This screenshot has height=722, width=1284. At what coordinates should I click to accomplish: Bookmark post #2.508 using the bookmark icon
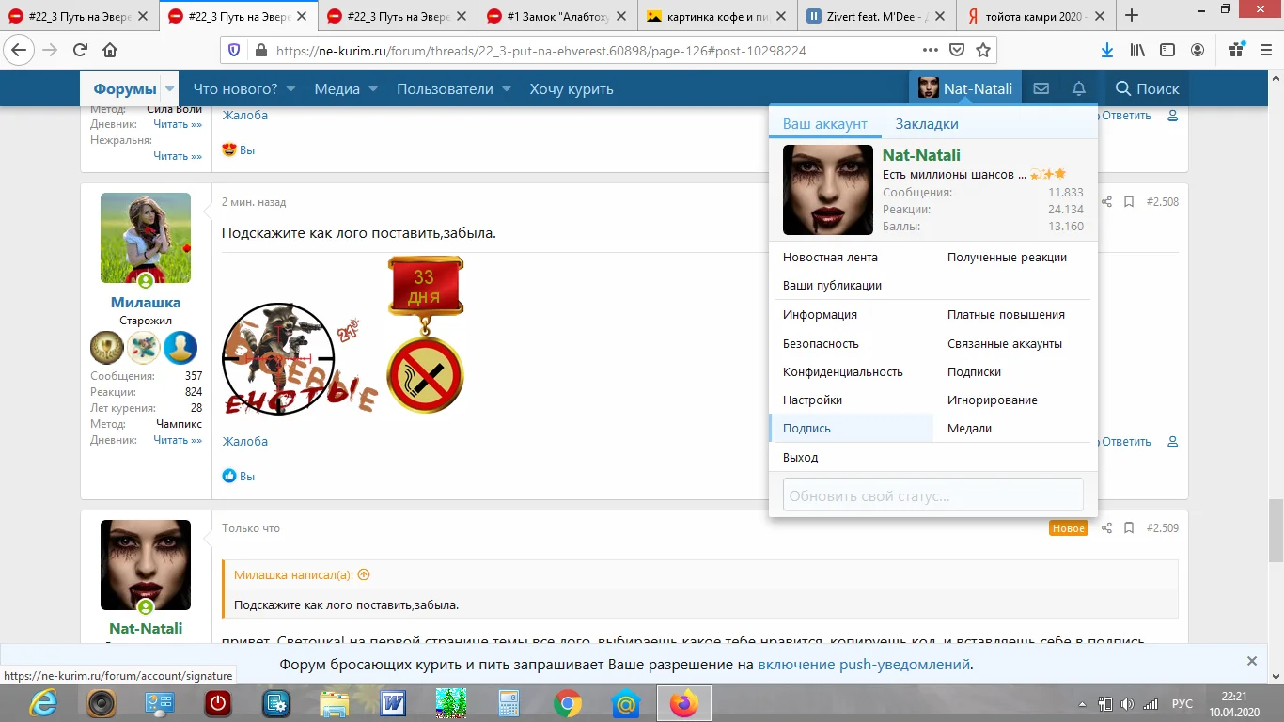point(1129,201)
